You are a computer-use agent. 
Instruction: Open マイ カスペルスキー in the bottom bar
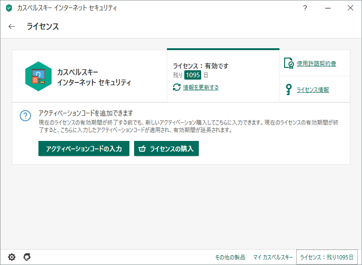[273, 258]
